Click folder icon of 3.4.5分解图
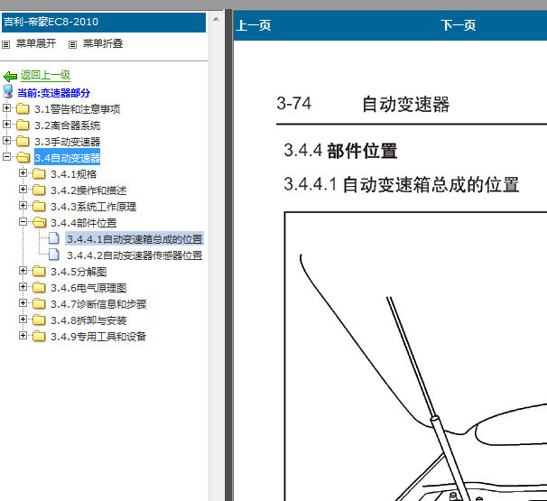 (x=39, y=271)
